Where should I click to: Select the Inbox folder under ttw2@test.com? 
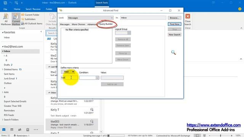pyautogui.click(x=21, y=51)
